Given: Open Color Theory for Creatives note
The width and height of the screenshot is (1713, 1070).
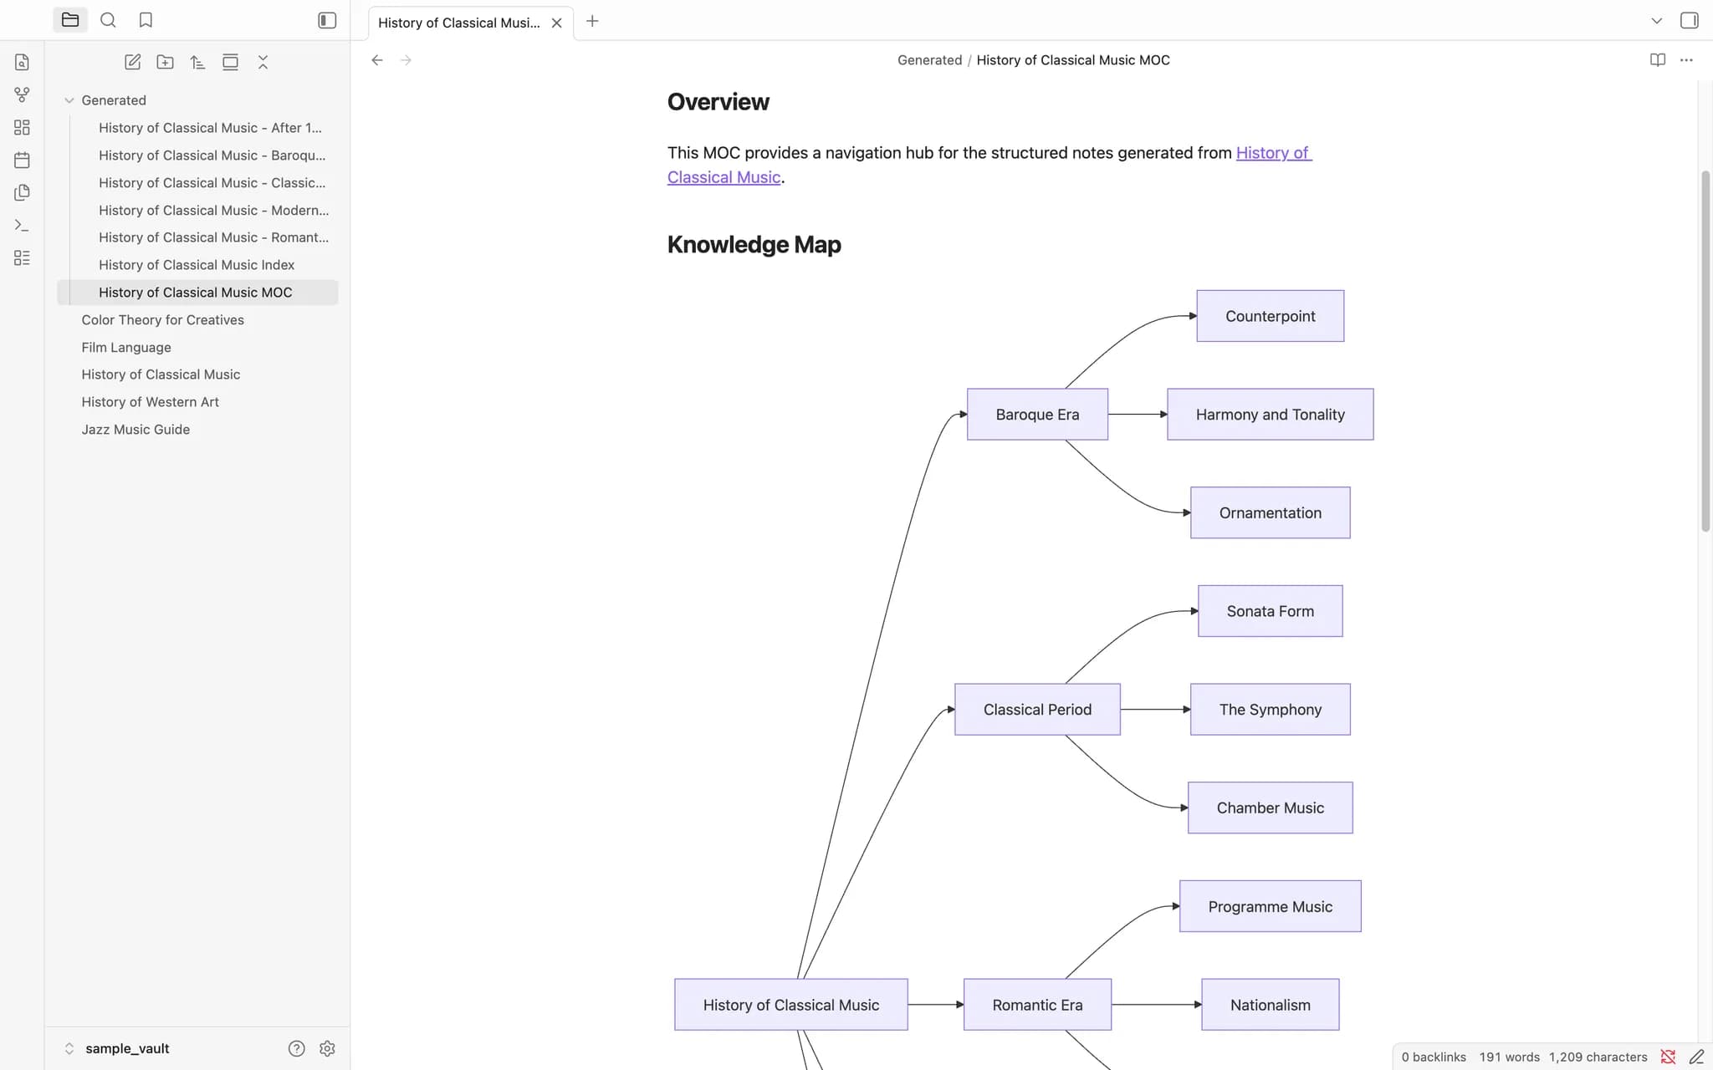Looking at the screenshot, I should pos(197,320).
